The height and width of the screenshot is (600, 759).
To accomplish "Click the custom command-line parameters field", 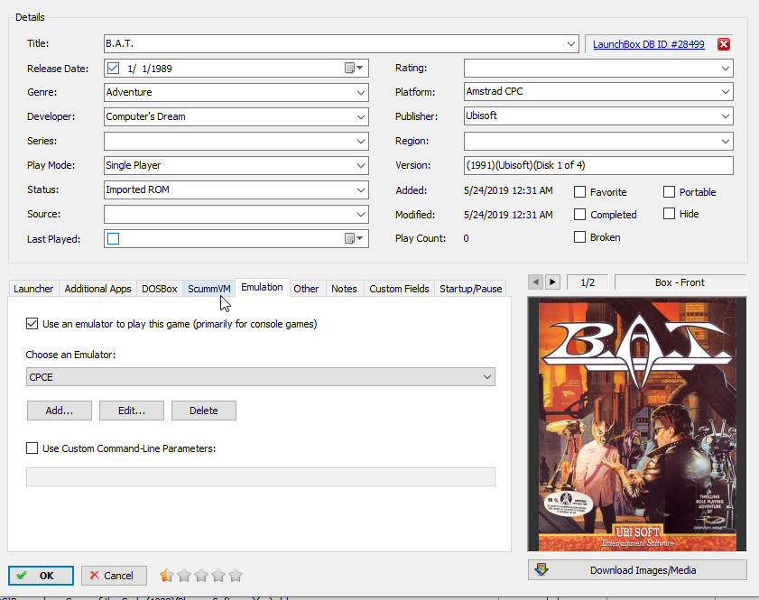I will pos(261,476).
